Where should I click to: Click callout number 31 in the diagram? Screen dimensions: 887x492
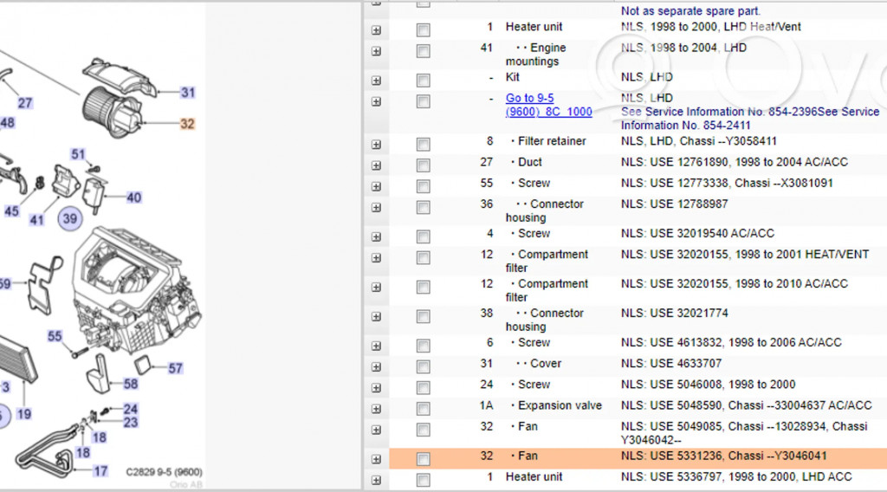[x=188, y=93]
